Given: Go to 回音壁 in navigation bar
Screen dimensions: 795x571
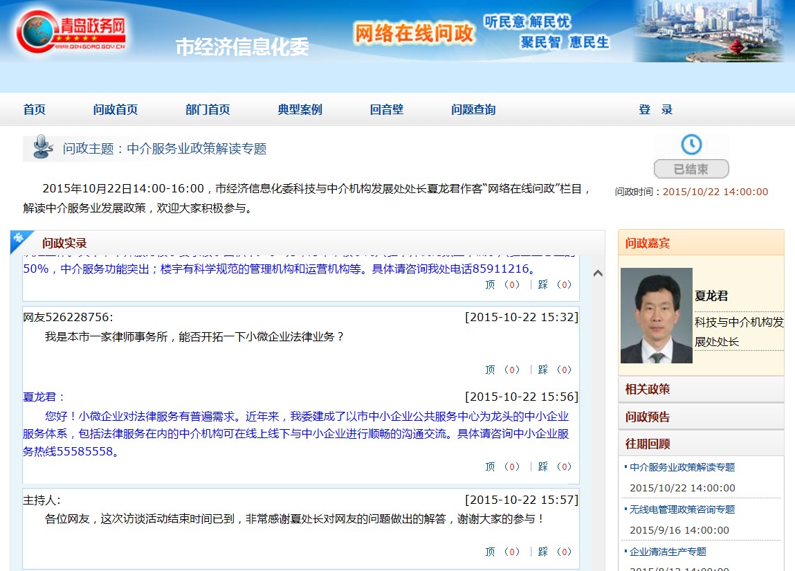Looking at the screenshot, I should 386,109.
